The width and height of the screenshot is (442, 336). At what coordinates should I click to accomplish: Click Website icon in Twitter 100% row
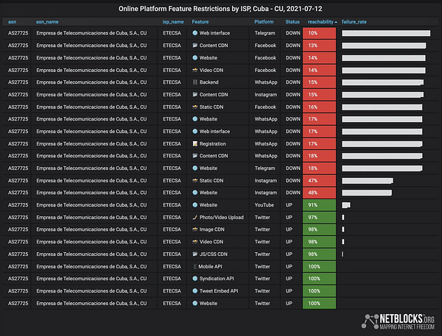point(194,304)
